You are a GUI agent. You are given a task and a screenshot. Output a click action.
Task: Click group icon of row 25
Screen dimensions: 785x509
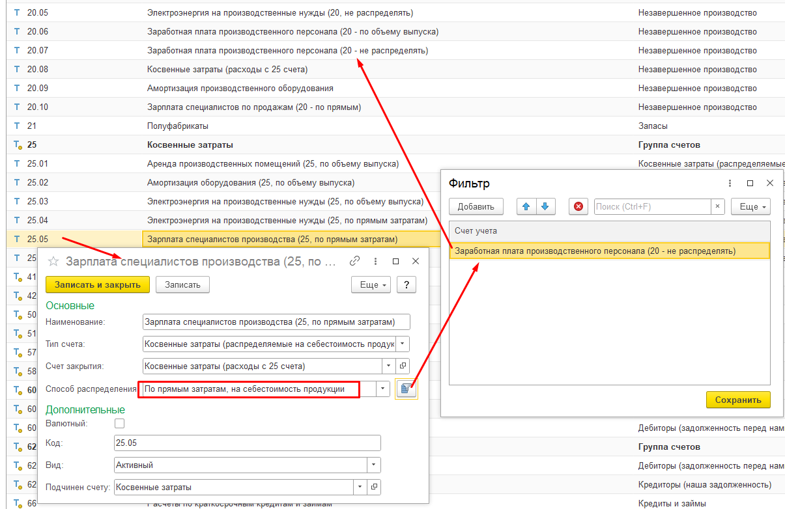click(x=18, y=145)
